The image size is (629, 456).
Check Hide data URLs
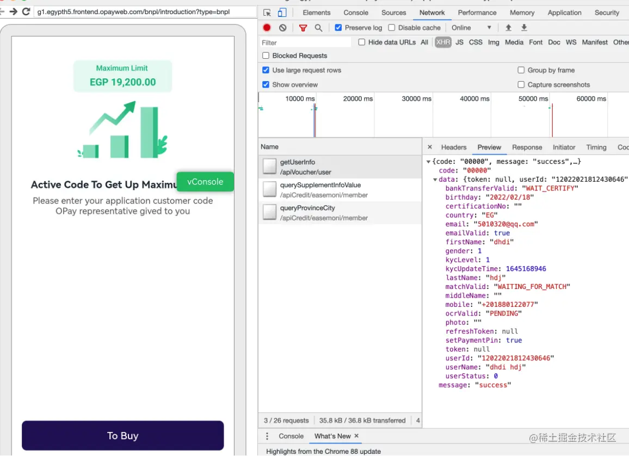(362, 42)
